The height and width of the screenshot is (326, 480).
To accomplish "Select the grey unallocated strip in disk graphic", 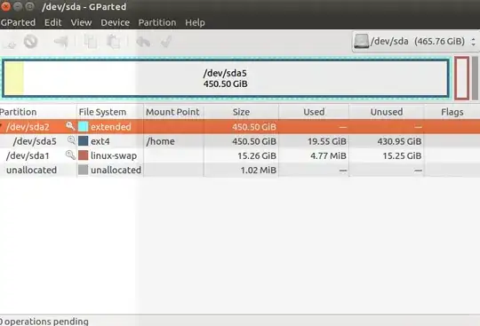I will [x=475, y=78].
